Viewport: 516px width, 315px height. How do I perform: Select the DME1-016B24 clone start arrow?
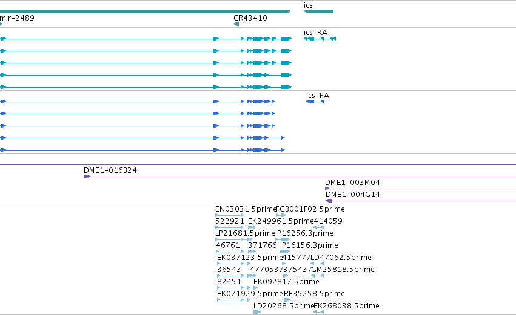(87, 177)
